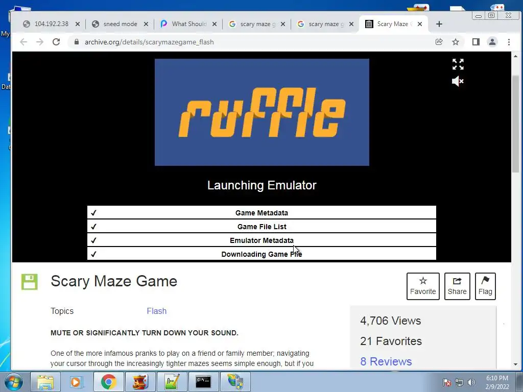Open the network tray icon
The width and height of the screenshot is (523, 392).
coord(459,382)
